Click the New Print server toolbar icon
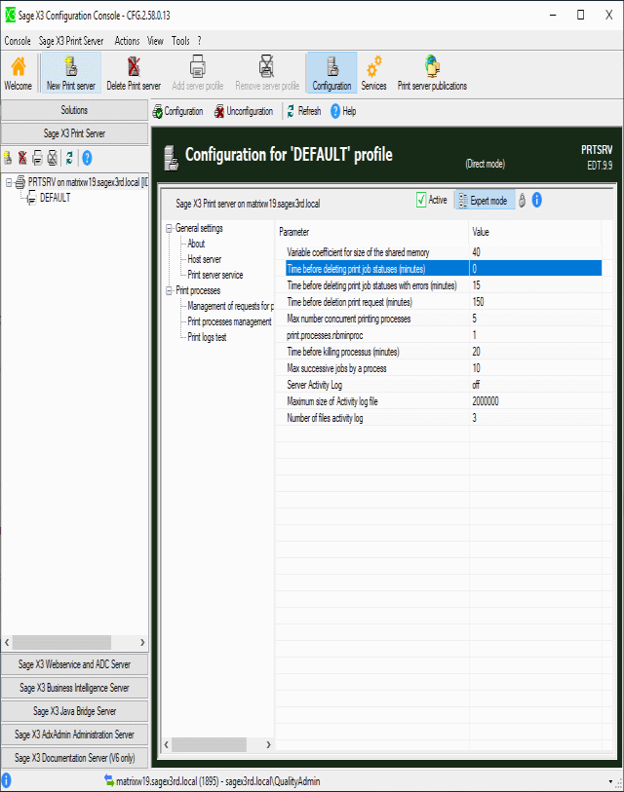 (x=71, y=74)
